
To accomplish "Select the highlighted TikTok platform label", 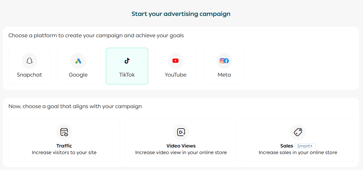I will pos(127,75).
